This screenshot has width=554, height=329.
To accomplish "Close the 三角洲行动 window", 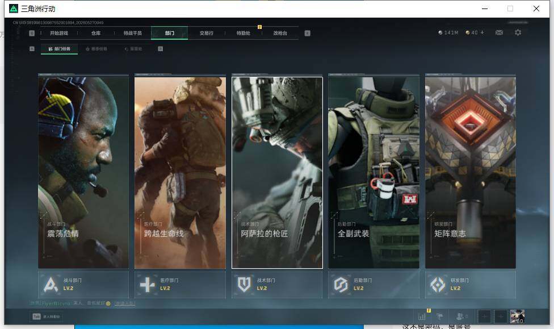I will coord(536,9).
